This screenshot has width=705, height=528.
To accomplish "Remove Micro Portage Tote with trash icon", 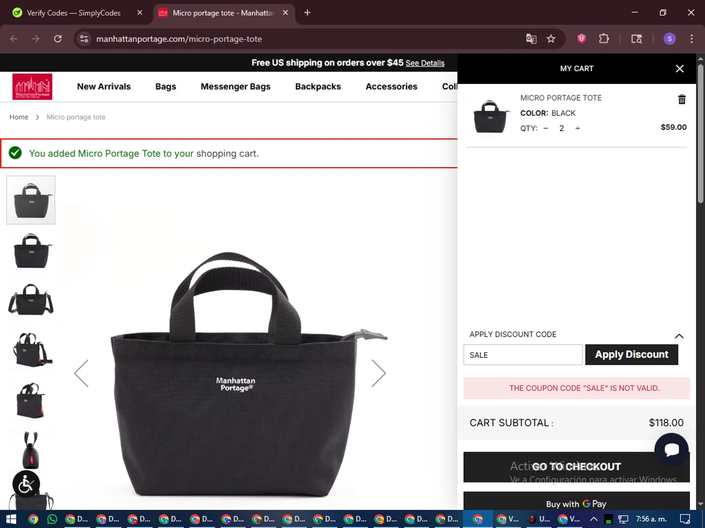I will click(x=682, y=99).
